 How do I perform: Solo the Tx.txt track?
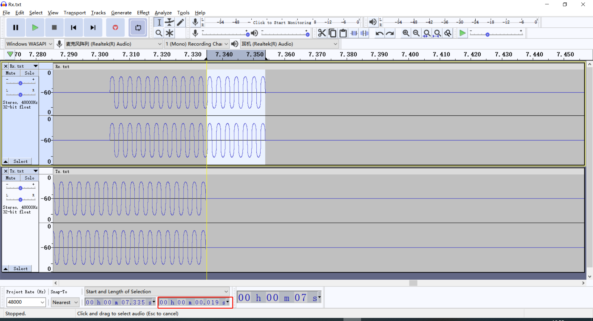29,178
